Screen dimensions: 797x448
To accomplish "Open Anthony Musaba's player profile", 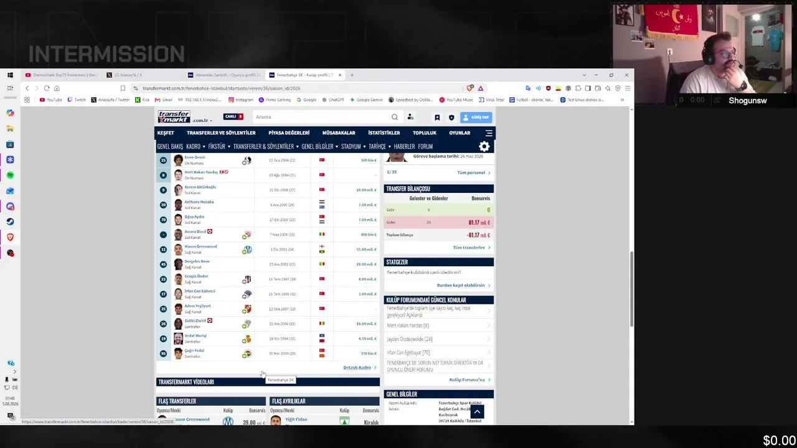I will pos(199,202).
